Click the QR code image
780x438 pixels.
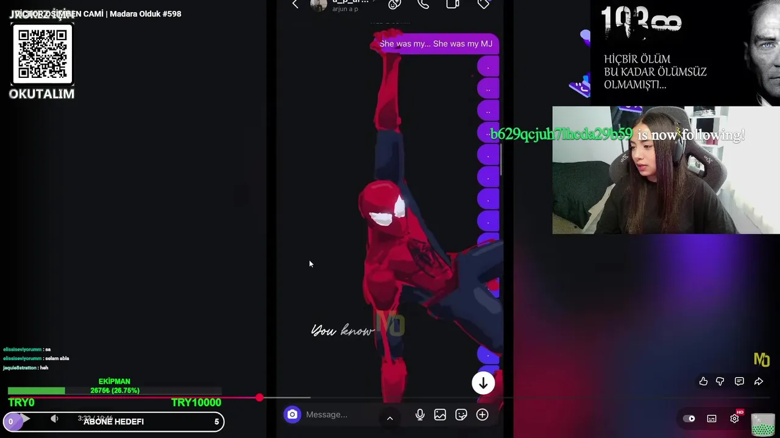coord(42,55)
